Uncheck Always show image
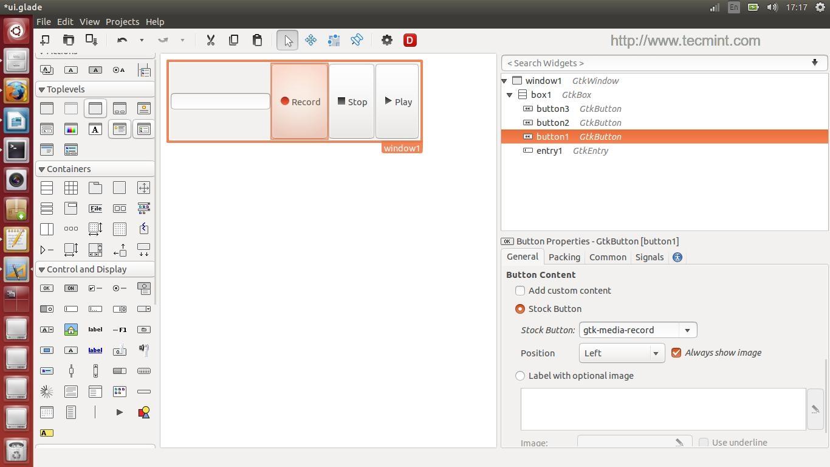The image size is (830, 467). 677,352
